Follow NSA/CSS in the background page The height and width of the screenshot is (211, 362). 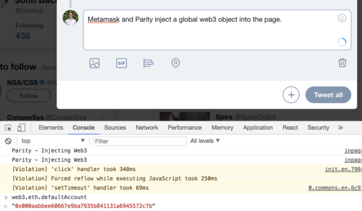pyautogui.click(x=29, y=96)
